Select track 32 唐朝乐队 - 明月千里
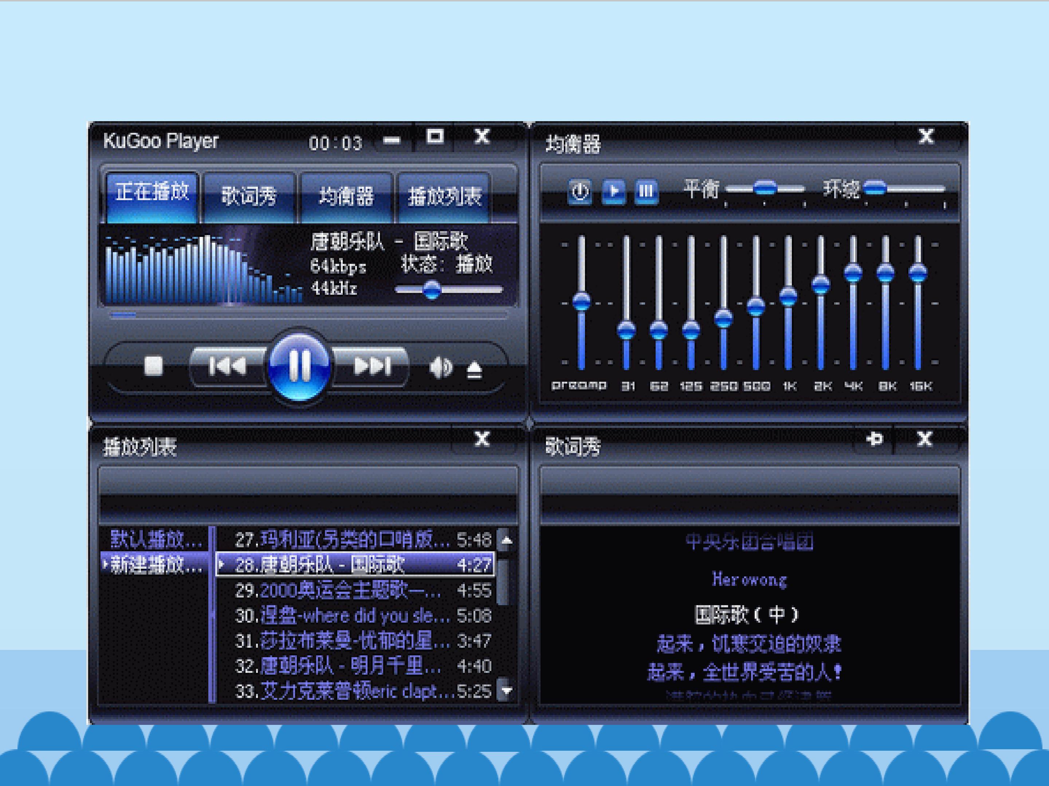This screenshot has width=1049, height=786. (355, 666)
